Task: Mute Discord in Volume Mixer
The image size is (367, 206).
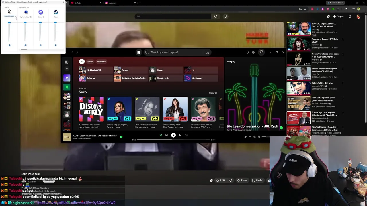Action: pos(40,45)
